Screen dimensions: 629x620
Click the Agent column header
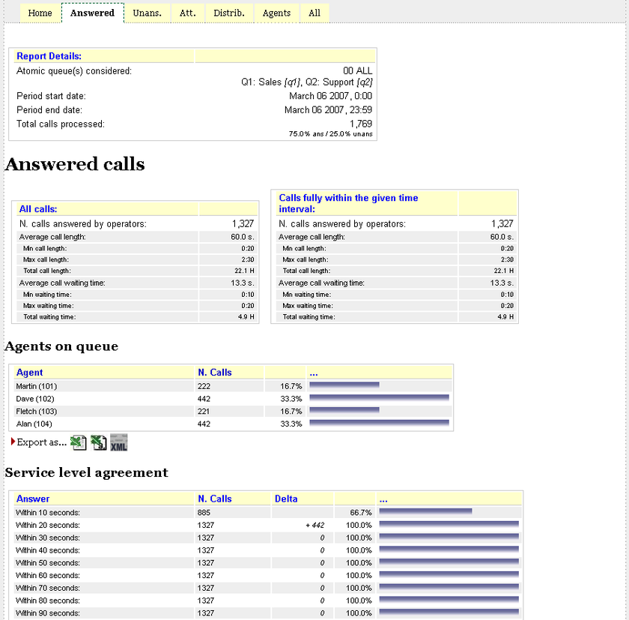tap(30, 373)
